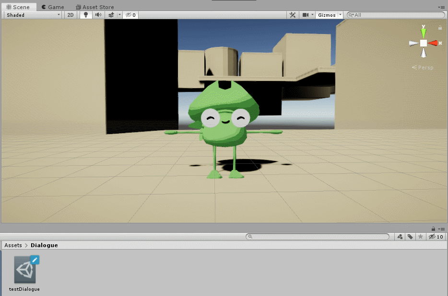This screenshot has height=296, width=448.
Task: Toggle scene effects layers icon
Action: point(111,15)
